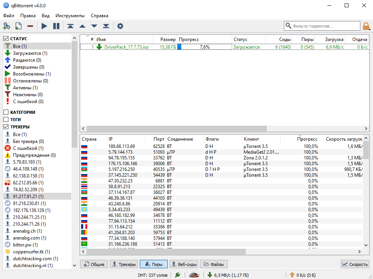Viewport: 373px width, 279px height.
Task: Click the add torrent file icon
Action: point(18,26)
